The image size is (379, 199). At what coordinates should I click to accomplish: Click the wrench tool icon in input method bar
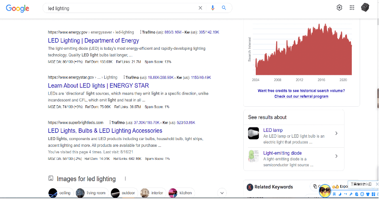351,194
